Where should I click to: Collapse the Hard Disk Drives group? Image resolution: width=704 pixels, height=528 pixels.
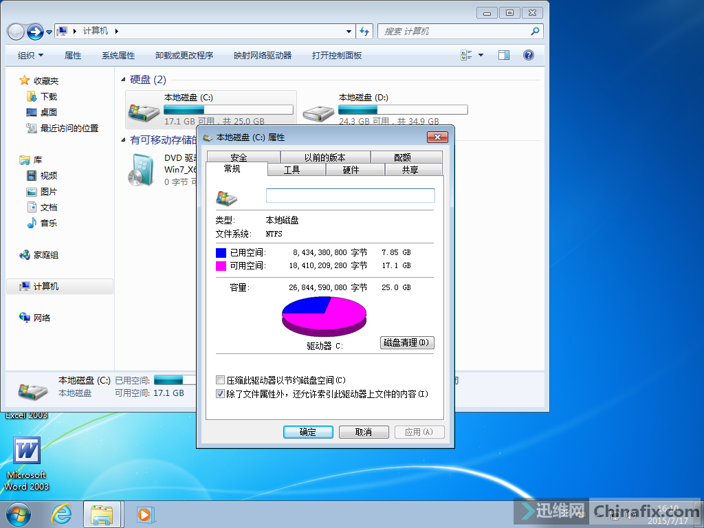pyautogui.click(x=123, y=80)
